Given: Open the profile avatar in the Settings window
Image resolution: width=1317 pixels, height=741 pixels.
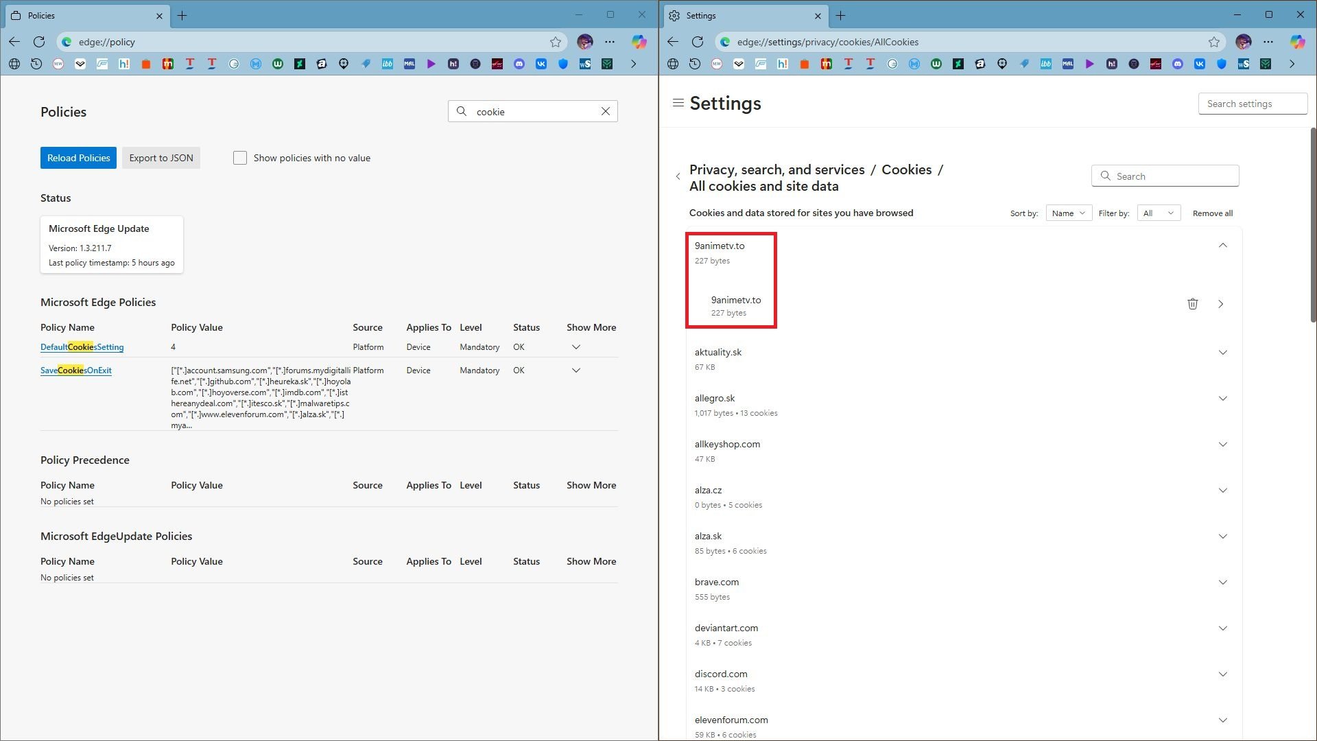Looking at the screenshot, I should [1244, 42].
